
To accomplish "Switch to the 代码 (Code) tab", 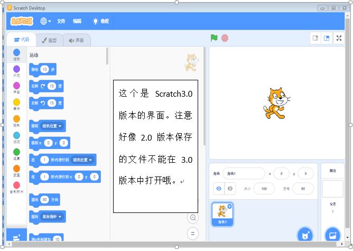I will (21, 40).
